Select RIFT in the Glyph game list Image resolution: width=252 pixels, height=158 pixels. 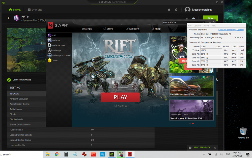pos(59,35)
